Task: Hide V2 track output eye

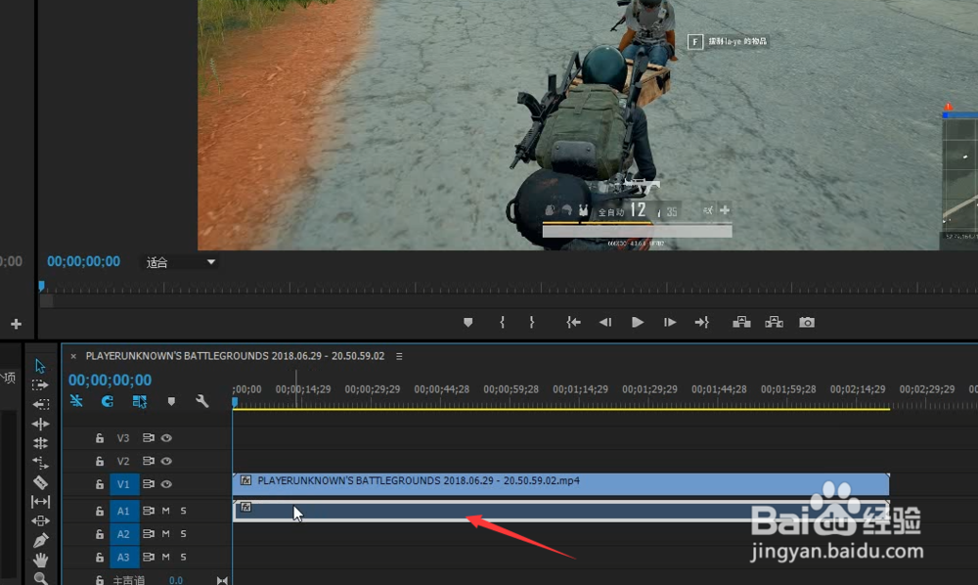Action: 166,461
